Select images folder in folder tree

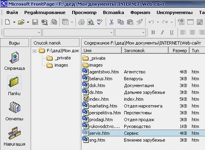tap(57, 65)
